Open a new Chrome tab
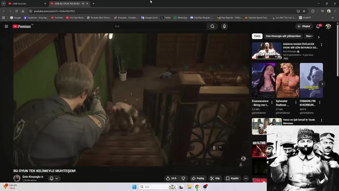The image size is (339, 191). [x=93, y=4]
